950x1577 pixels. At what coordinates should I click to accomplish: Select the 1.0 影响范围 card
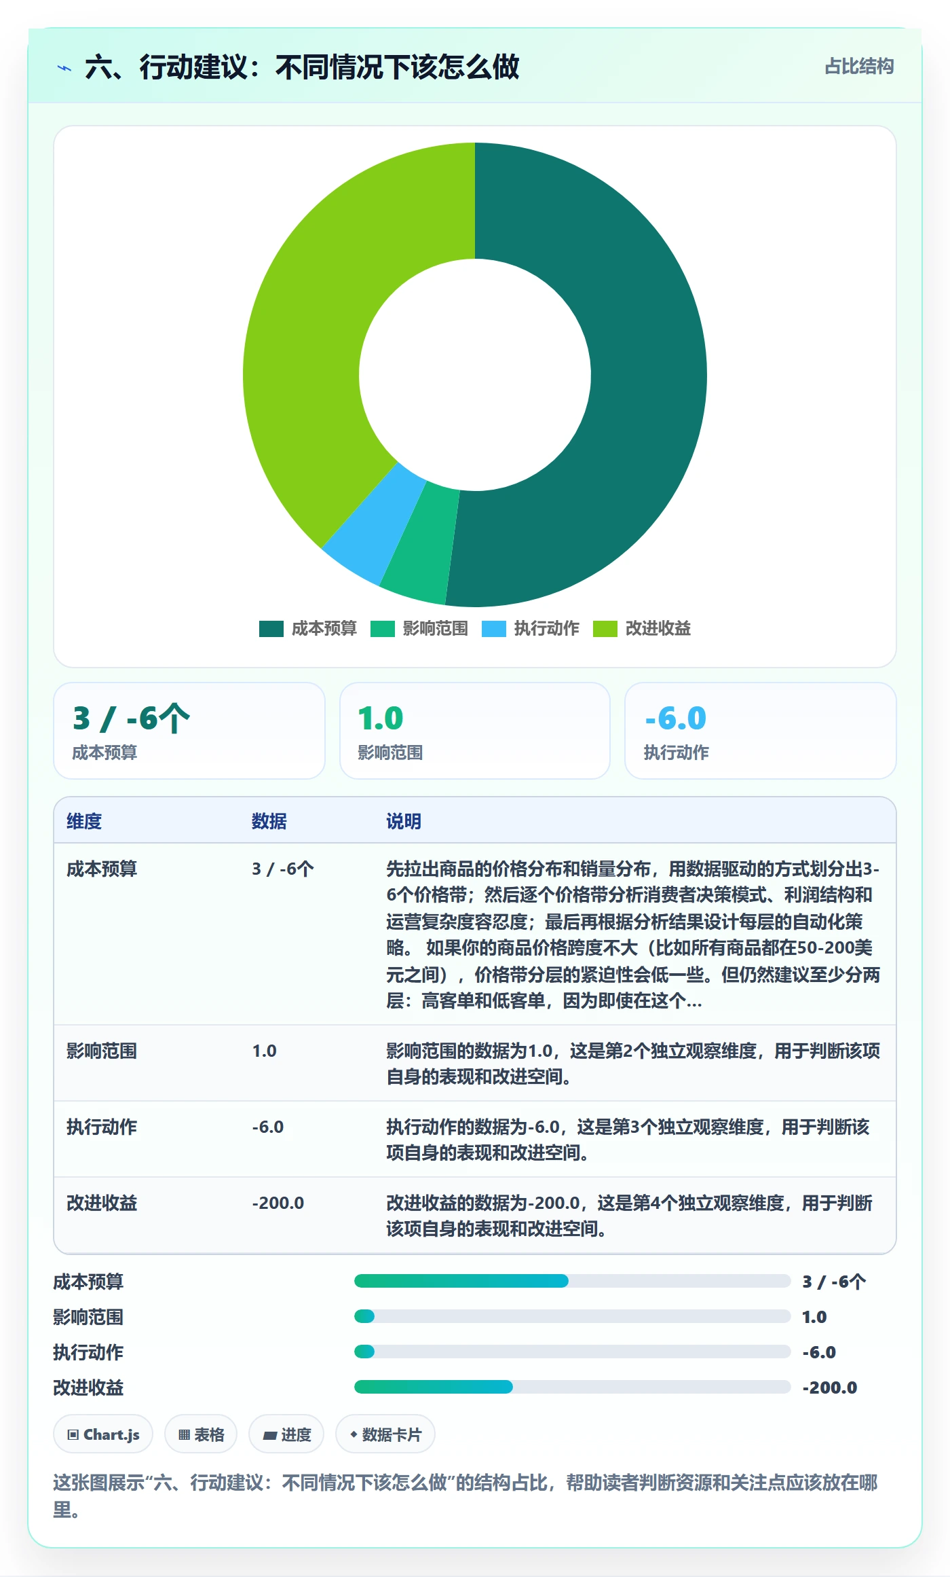(475, 731)
